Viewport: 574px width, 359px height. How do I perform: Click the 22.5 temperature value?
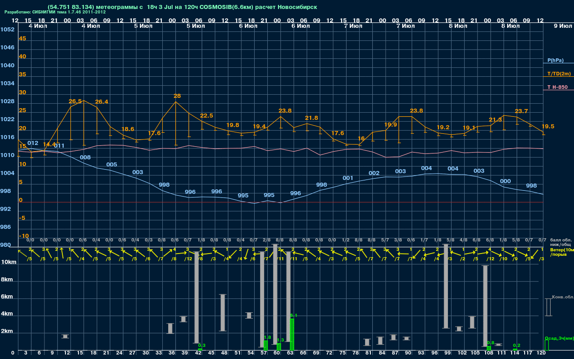(x=206, y=116)
